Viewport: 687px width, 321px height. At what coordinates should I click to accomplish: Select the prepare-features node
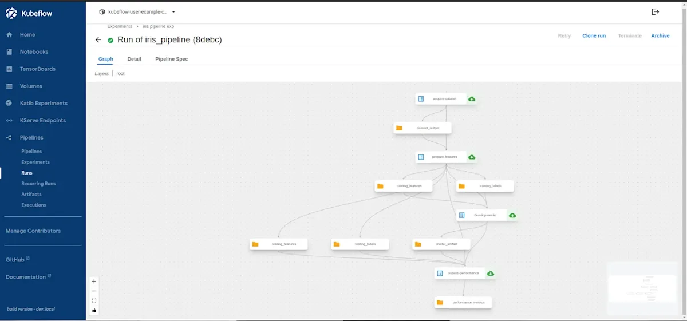click(440, 157)
